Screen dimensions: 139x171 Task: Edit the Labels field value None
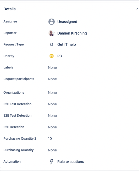coord(52,67)
